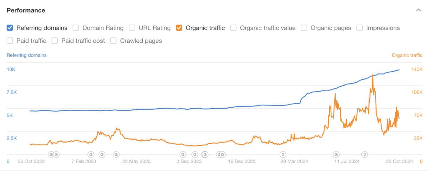Click the G marker above 11 Jul 2024
The width and height of the screenshot is (428, 171).
tap(336, 154)
